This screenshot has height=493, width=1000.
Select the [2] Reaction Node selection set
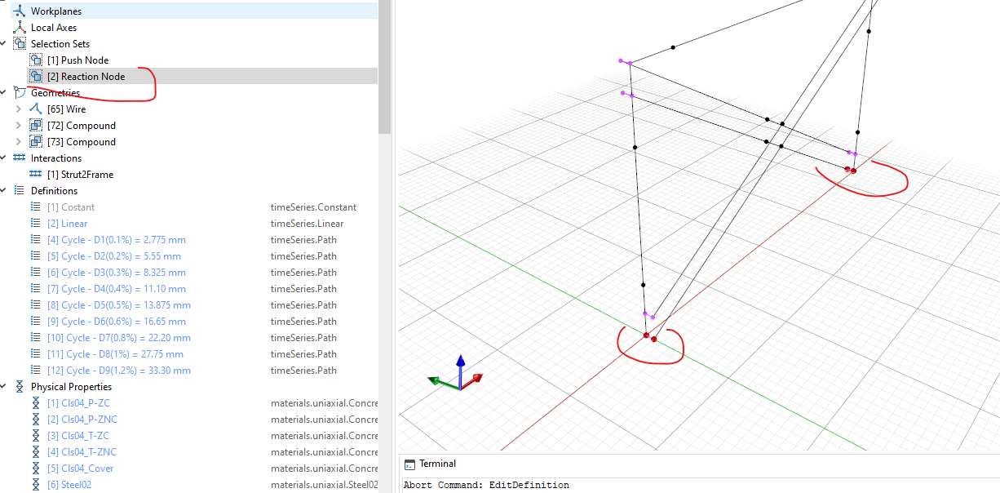(x=86, y=76)
